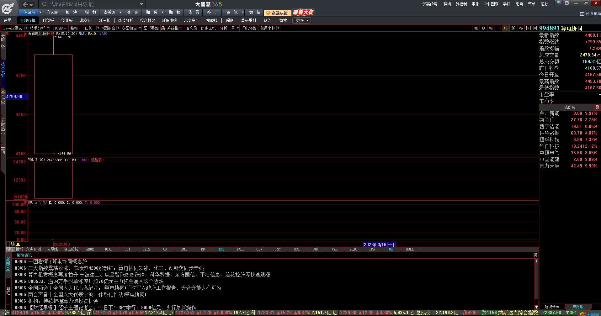Select the 板块 menu tab

[x=72, y=12]
